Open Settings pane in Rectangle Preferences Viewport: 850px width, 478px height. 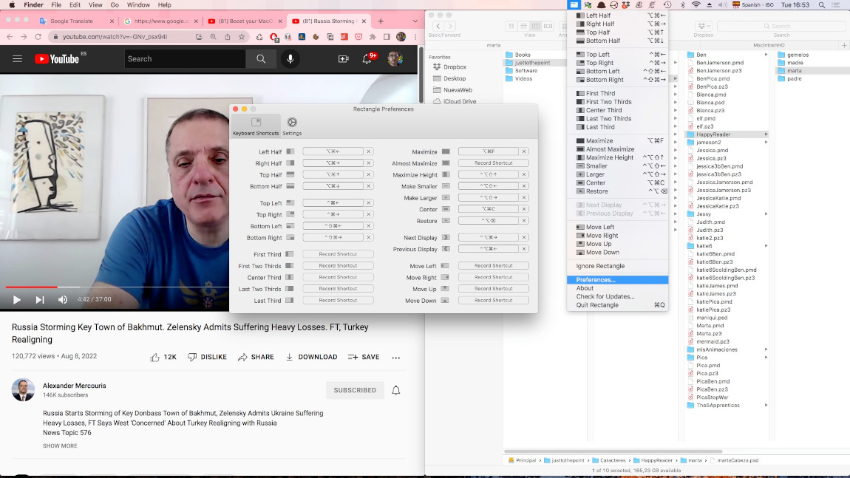click(292, 126)
